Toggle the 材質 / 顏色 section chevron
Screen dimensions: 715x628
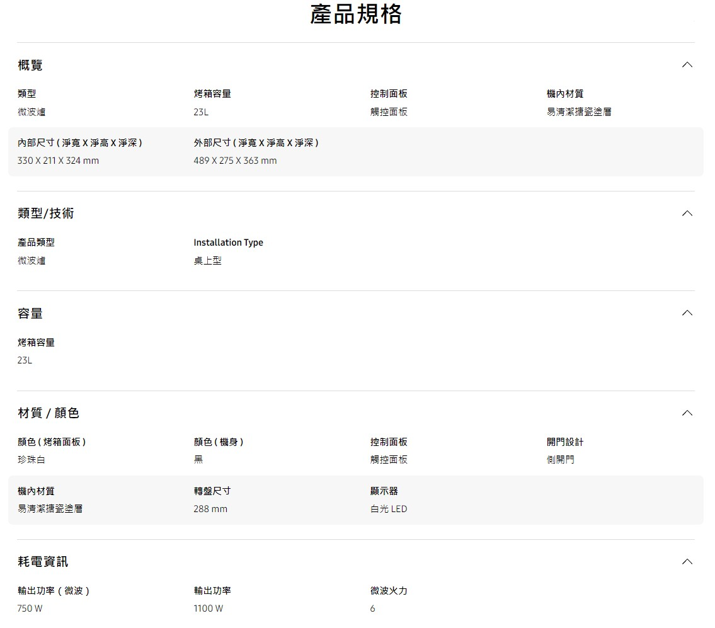(687, 413)
